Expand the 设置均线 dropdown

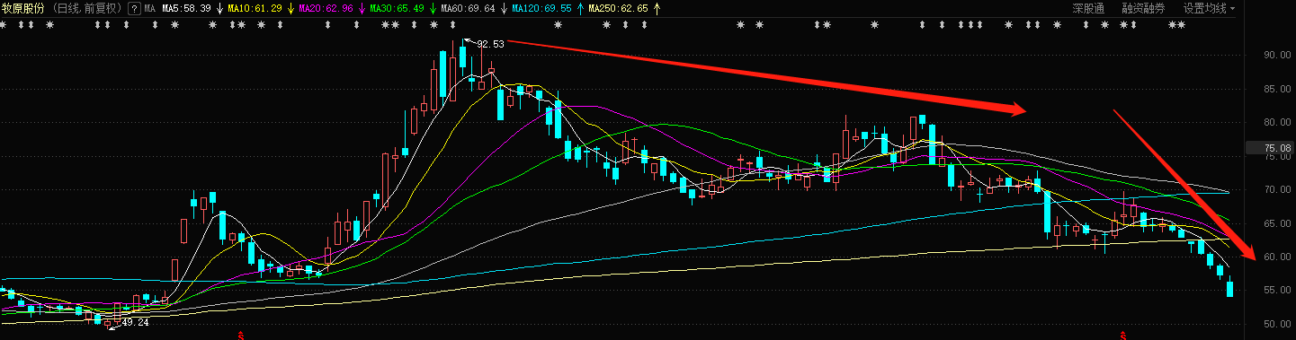1209,8
